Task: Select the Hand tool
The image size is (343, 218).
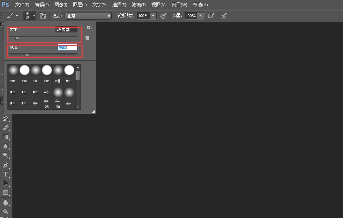Action: coord(6,202)
